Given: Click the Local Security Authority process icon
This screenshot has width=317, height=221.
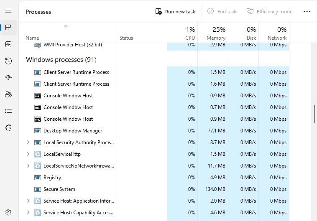Looking at the screenshot, I should pos(38,142).
